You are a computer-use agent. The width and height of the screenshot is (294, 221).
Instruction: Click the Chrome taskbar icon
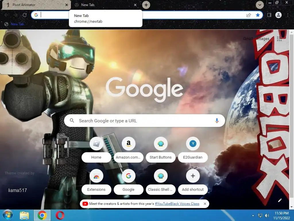(42, 215)
